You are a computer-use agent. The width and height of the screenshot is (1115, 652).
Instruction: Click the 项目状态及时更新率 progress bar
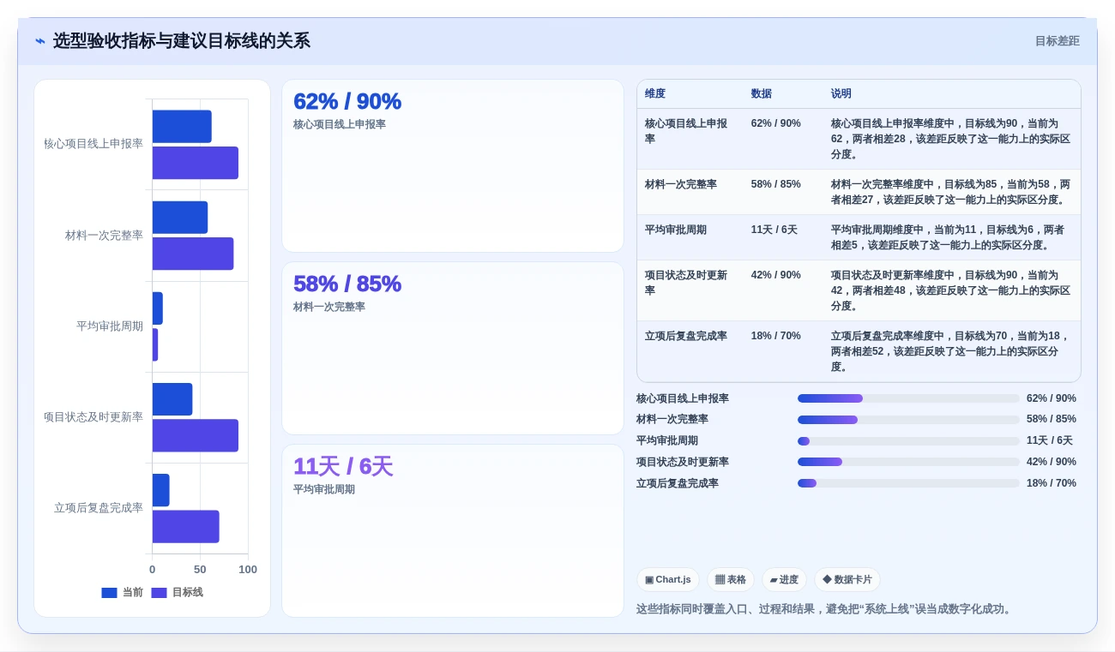[908, 462]
